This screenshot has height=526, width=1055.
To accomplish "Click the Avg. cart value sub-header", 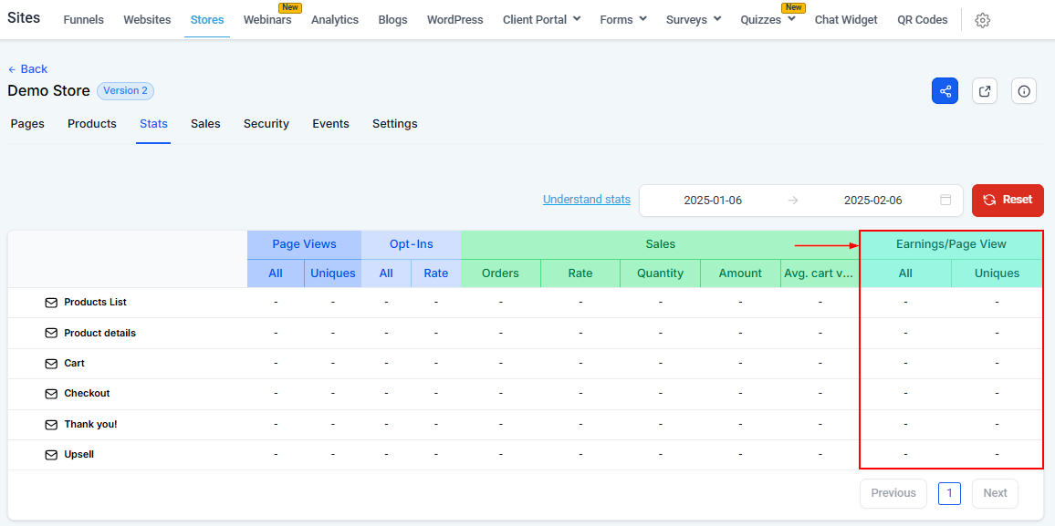I will point(820,273).
